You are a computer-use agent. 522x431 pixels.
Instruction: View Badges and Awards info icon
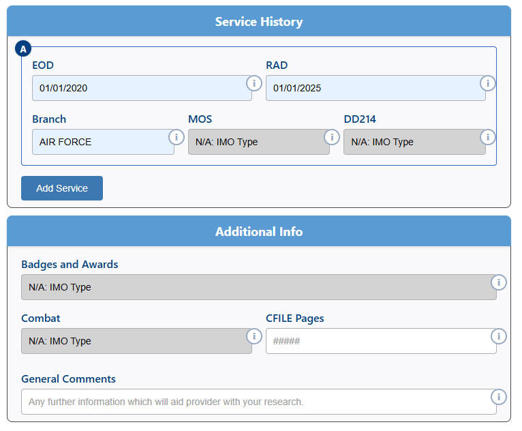click(499, 282)
